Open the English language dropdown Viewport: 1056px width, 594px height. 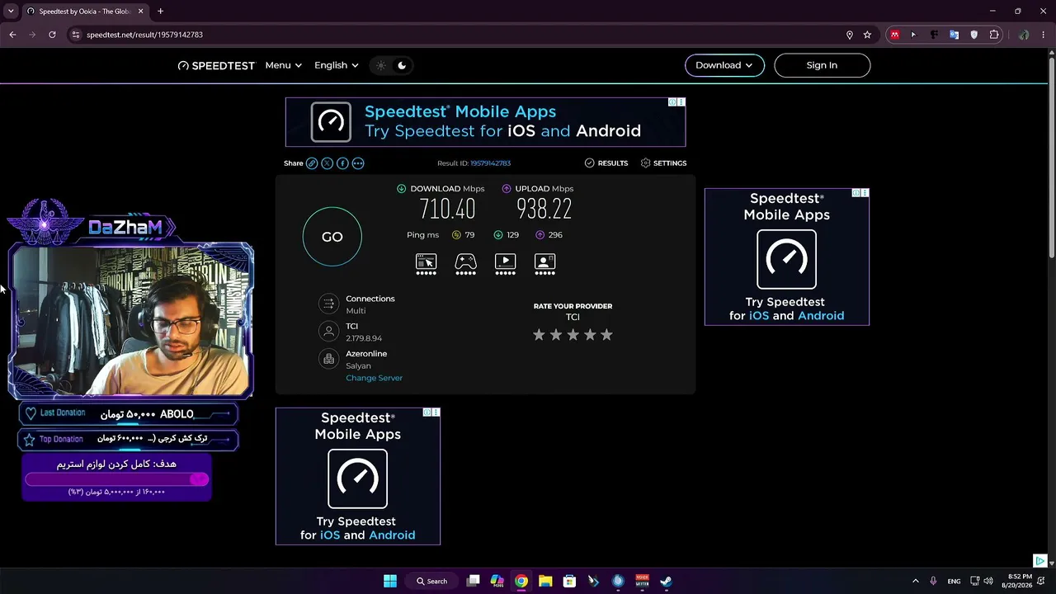click(336, 65)
